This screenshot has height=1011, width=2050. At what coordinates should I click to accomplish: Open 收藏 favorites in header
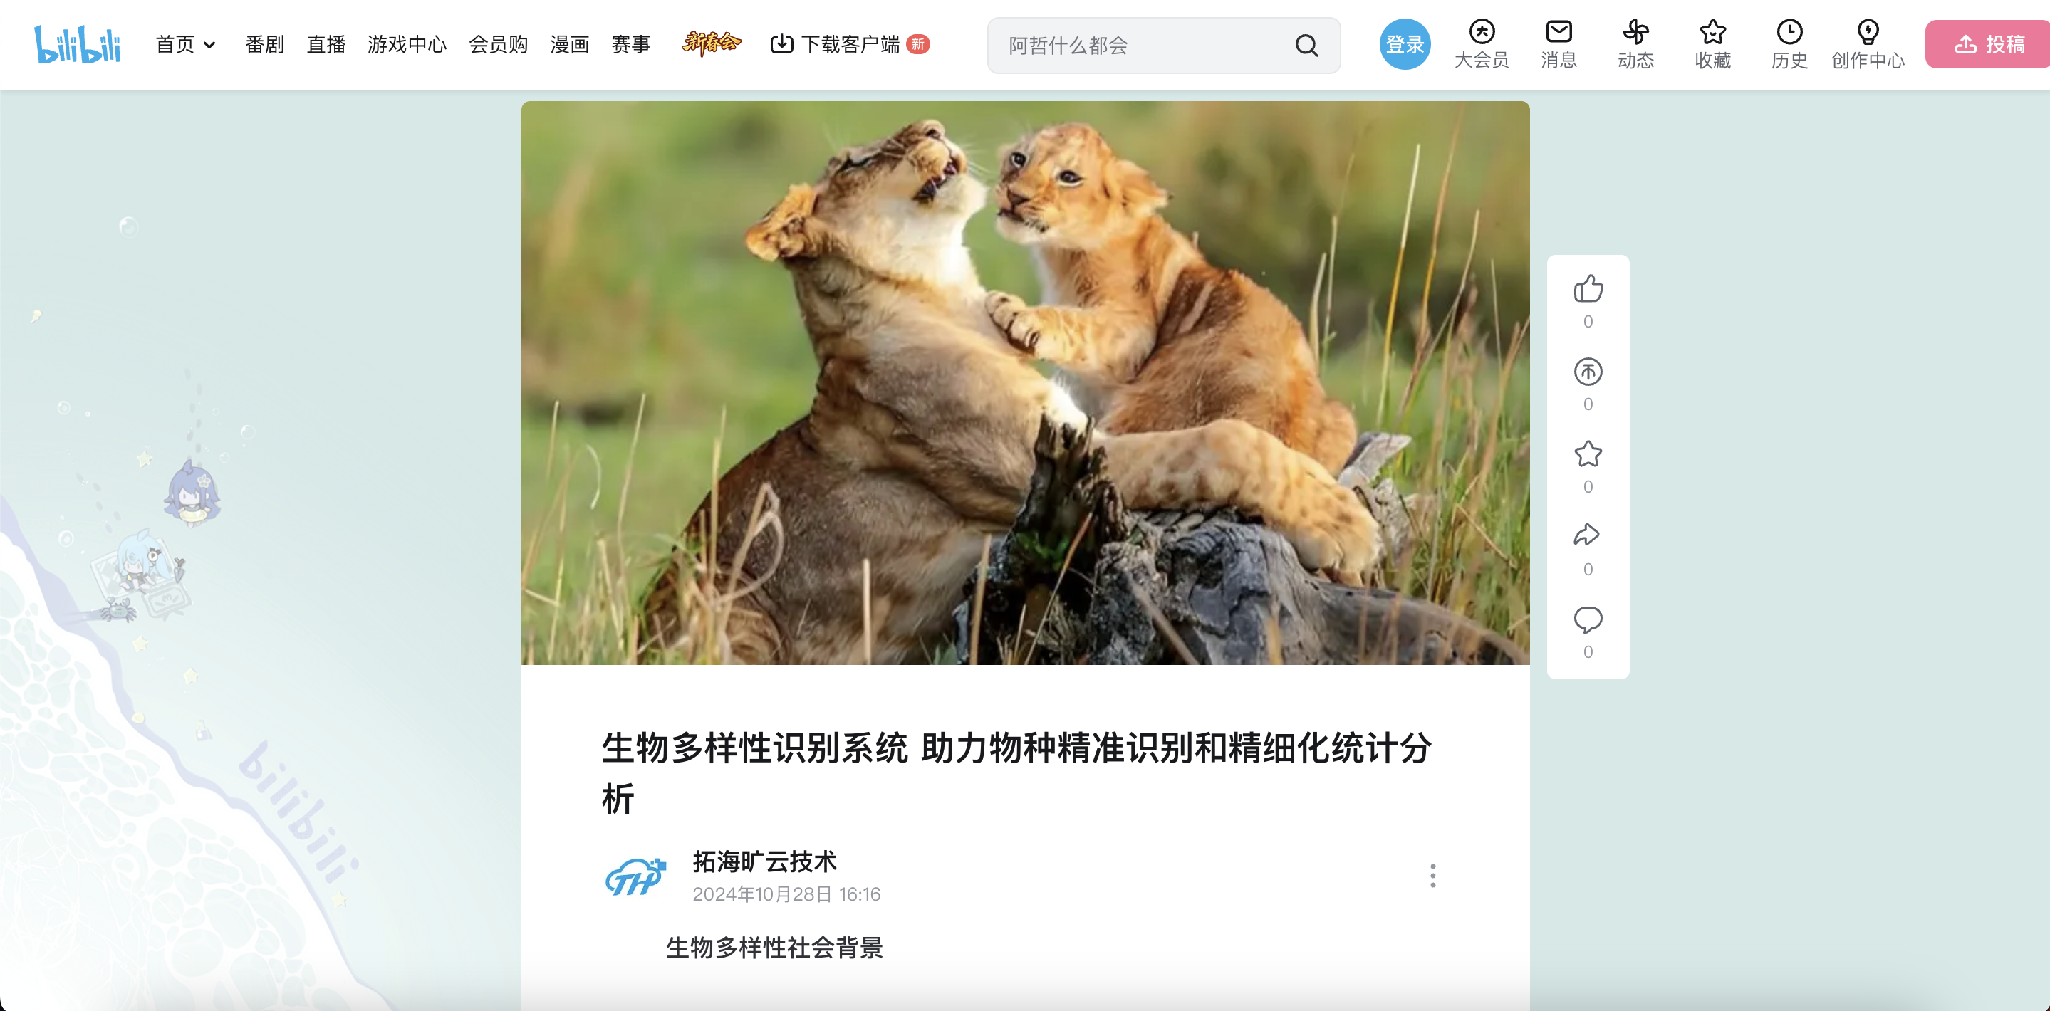pos(1712,45)
